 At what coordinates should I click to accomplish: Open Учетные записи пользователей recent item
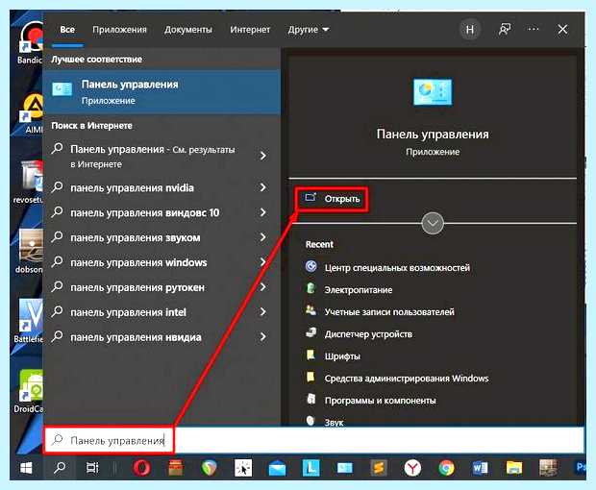380,312
